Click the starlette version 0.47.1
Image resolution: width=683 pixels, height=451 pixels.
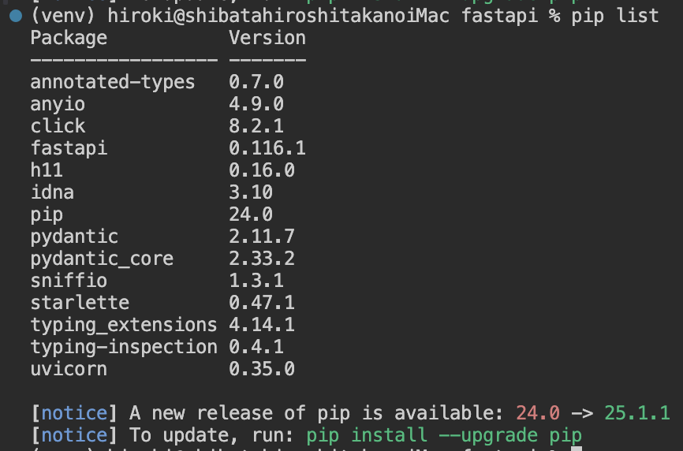262,303
